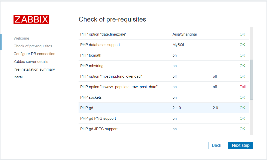Click the always_populate_raw_post_data row label
The image size is (267, 160).
[119, 87]
